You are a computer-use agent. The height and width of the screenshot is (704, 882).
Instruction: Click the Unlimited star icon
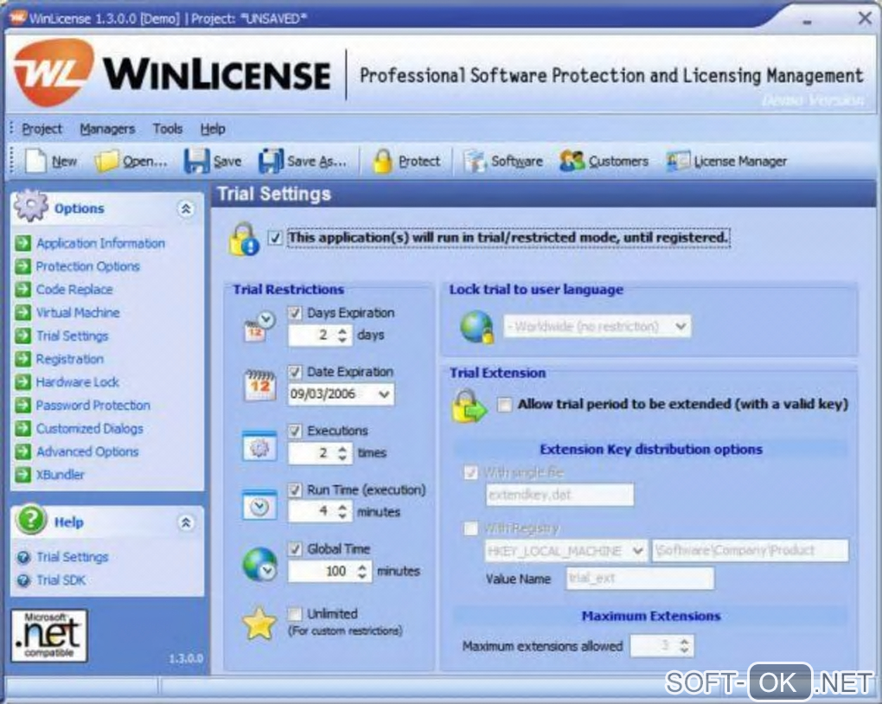click(x=259, y=624)
